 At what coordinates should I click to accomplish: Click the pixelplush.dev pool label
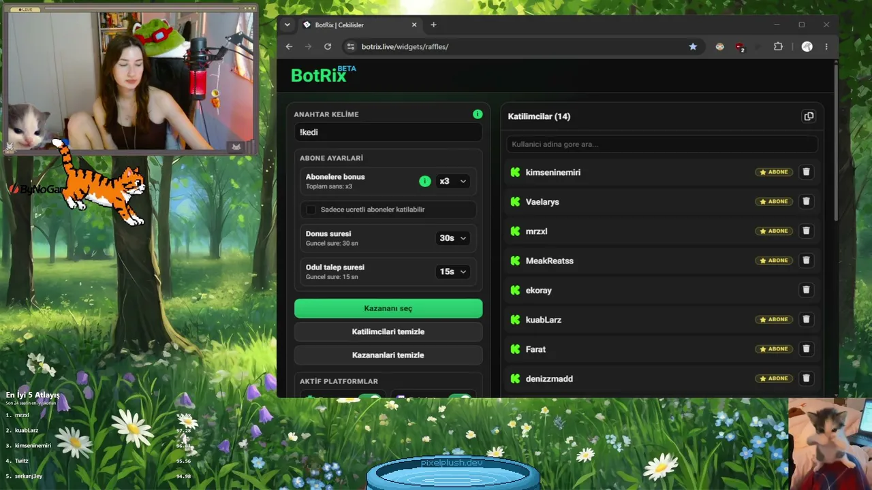[x=452, y=463]
